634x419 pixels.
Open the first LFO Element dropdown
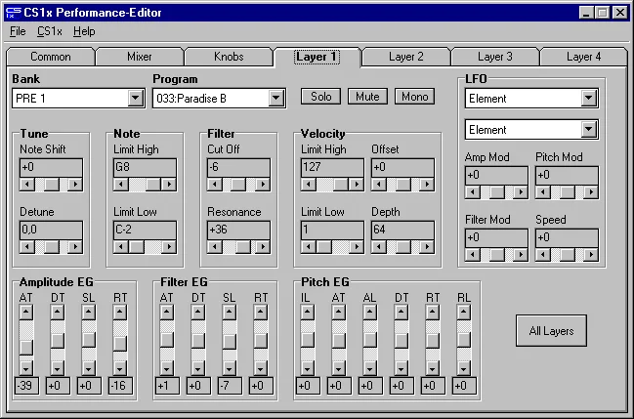(x=589, y=98)
